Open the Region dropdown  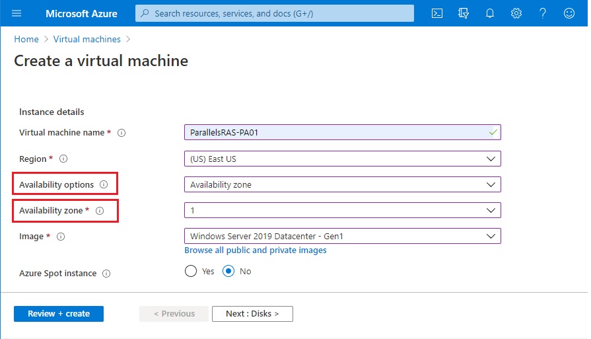(342, 159)
